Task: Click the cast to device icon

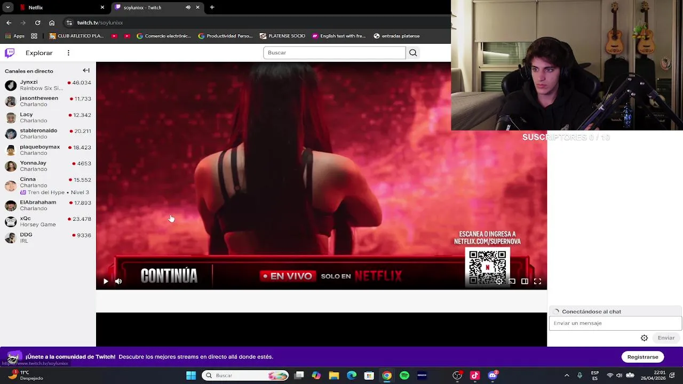Action: click(x=512, y=281)
